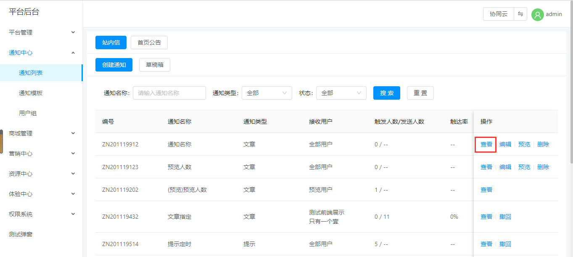
Task: Click 查看 for ZN201119432
Action: coord(486,217)
